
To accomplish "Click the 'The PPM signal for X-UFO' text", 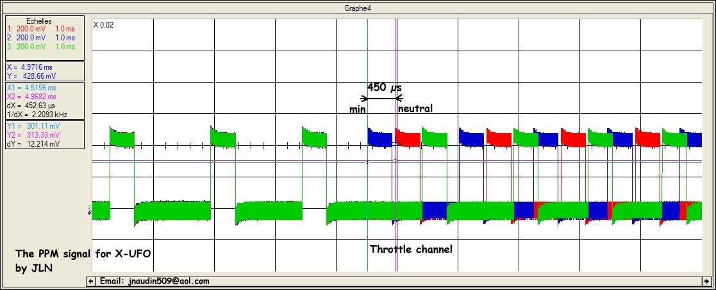I will 83,254.
